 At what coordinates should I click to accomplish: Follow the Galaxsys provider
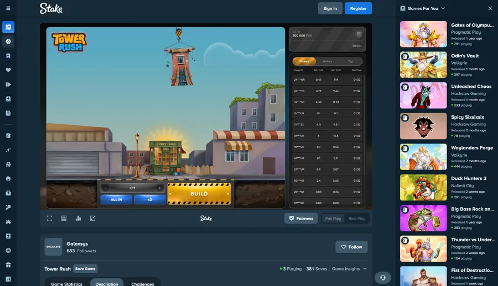(x=351, y=247)
